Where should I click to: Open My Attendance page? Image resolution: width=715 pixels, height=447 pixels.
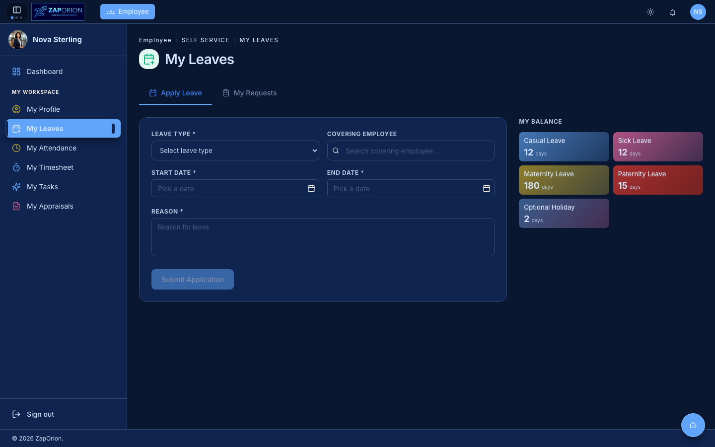pyautogui.click(x=64, y=148)
